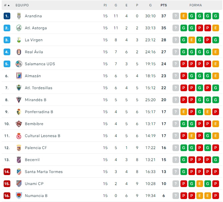Open the Palencia CF team page
This screenshot has width=223, height=202.
(36, 148)
